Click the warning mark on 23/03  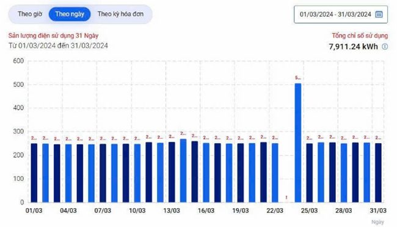pyautogui.click(x=286, y=198)
